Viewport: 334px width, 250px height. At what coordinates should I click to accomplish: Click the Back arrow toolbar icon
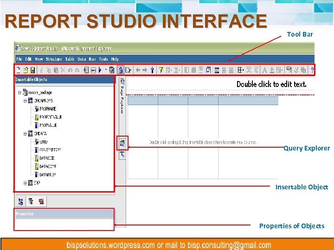[138, 70]
